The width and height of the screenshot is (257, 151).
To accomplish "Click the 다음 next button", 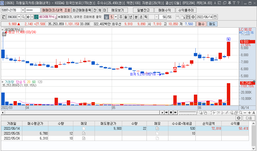I will (249, 118).
